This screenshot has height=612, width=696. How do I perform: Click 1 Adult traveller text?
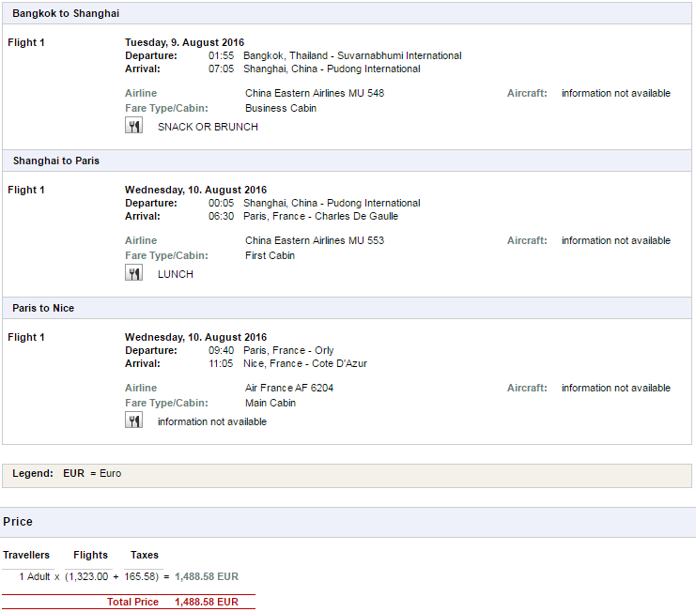coord(35,576)
